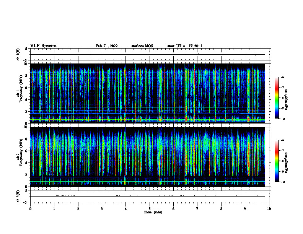
Task: Click the ch.1 colorbar unit label
Action: (287, 99)
